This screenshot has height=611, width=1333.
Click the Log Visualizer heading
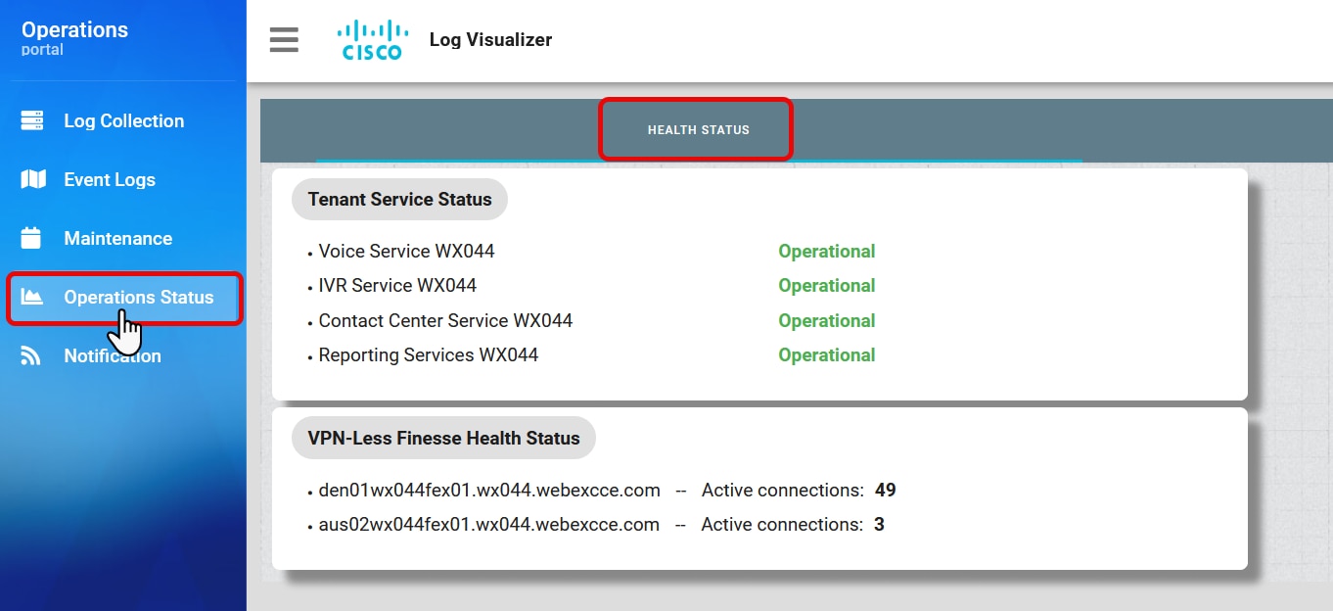click(x=490, y=40)
